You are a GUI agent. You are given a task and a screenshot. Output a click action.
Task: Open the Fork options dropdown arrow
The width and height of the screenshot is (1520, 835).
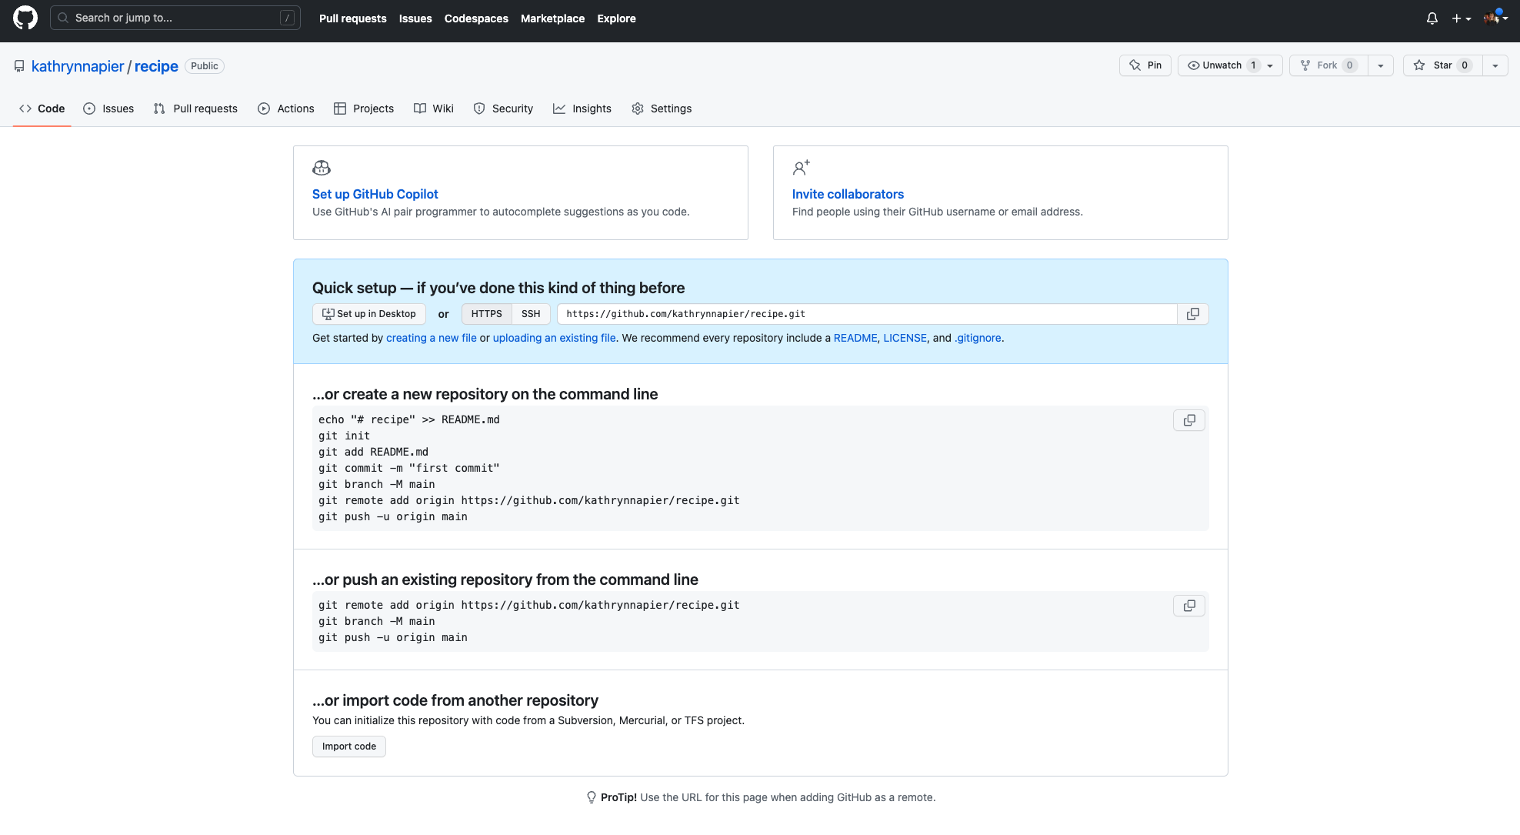(x=1381, y=65)
